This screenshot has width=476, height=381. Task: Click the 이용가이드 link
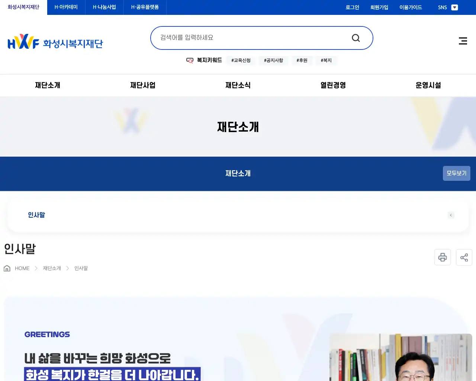pyautogui.click(x=410, y=7)
